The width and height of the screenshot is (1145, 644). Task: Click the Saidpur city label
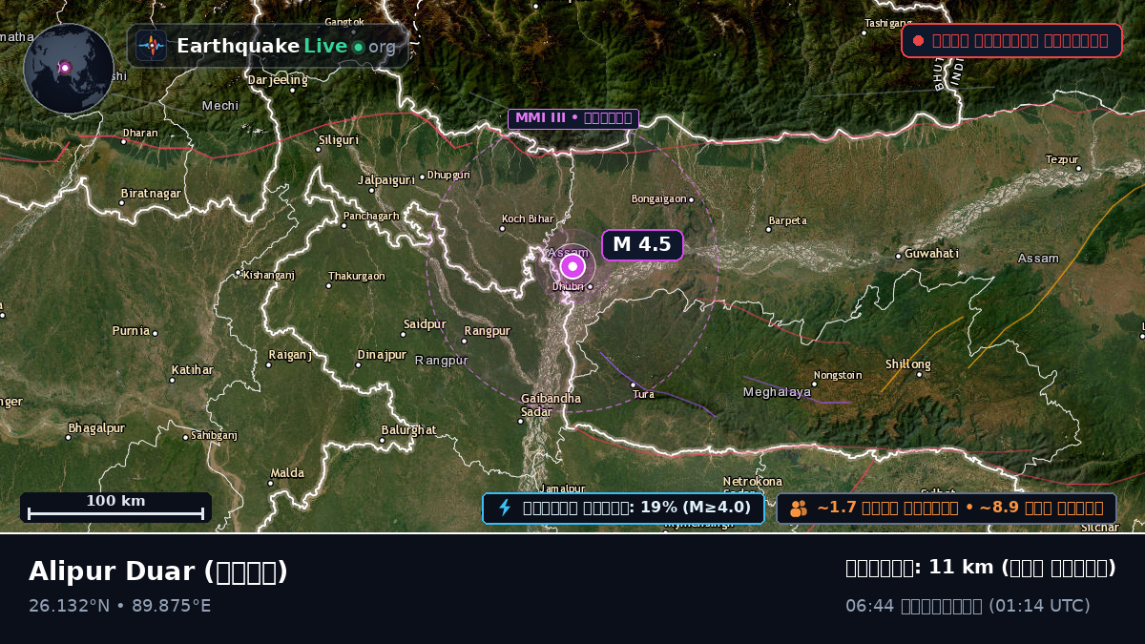click(425, 324)
